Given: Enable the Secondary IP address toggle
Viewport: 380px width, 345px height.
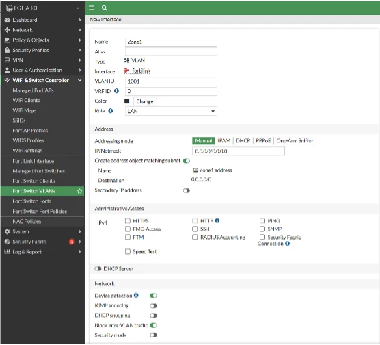Looking at the screenshot, I should point(187,190).
